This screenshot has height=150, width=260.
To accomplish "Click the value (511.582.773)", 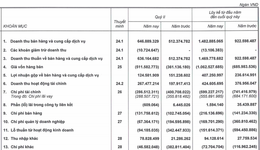I will pyautogui.click(x=147, y=67).
